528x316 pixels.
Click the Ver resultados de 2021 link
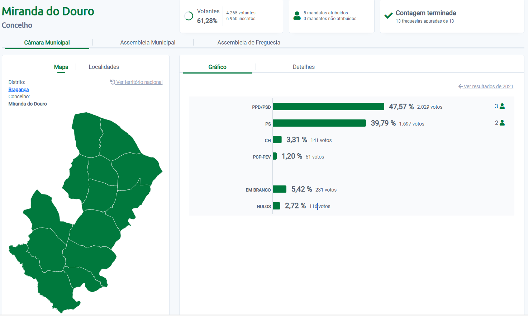pyautogui.click(x=488, y=86)
